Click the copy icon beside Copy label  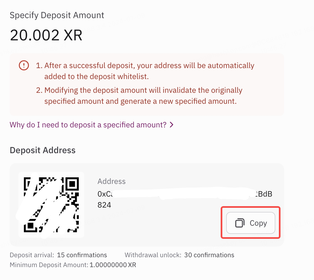[240, 223]
